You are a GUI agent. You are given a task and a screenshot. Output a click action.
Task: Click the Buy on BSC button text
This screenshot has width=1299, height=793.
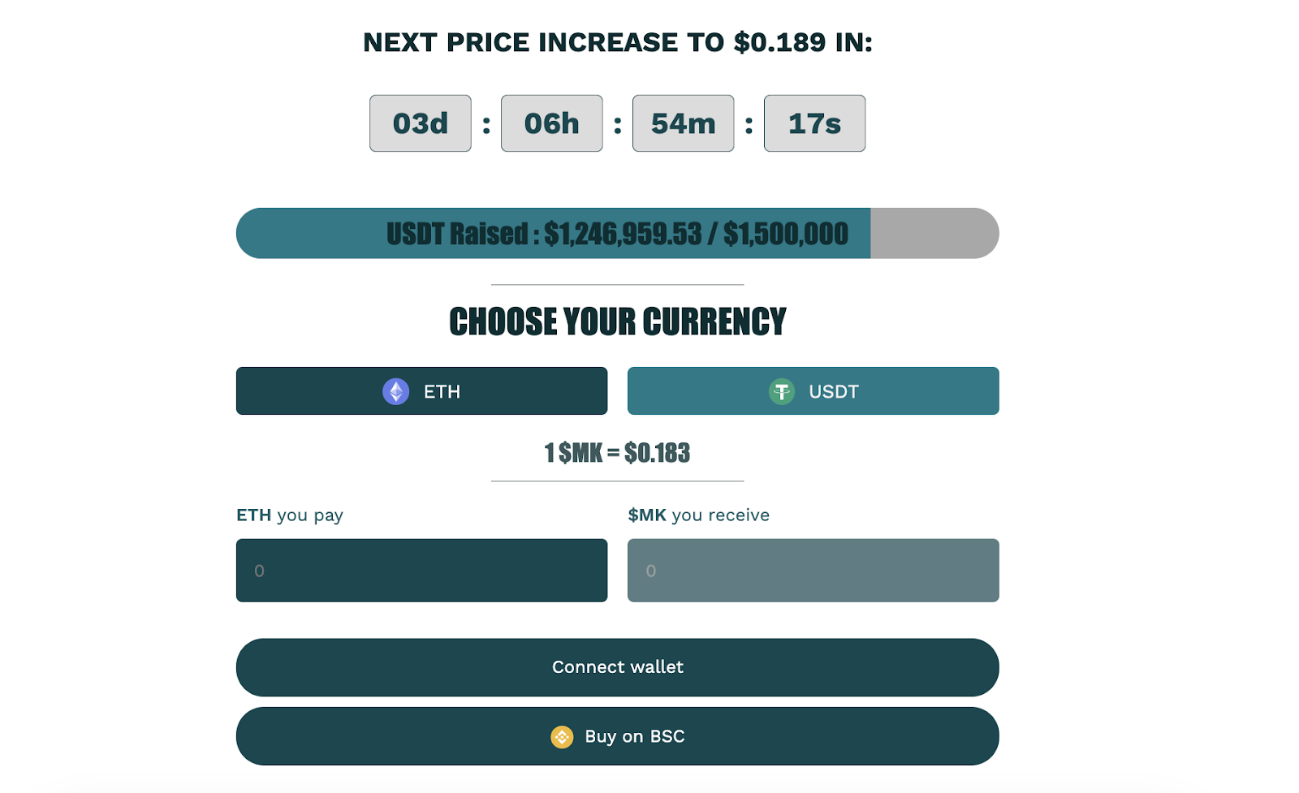pyautogui.click(x=634, y=737)
